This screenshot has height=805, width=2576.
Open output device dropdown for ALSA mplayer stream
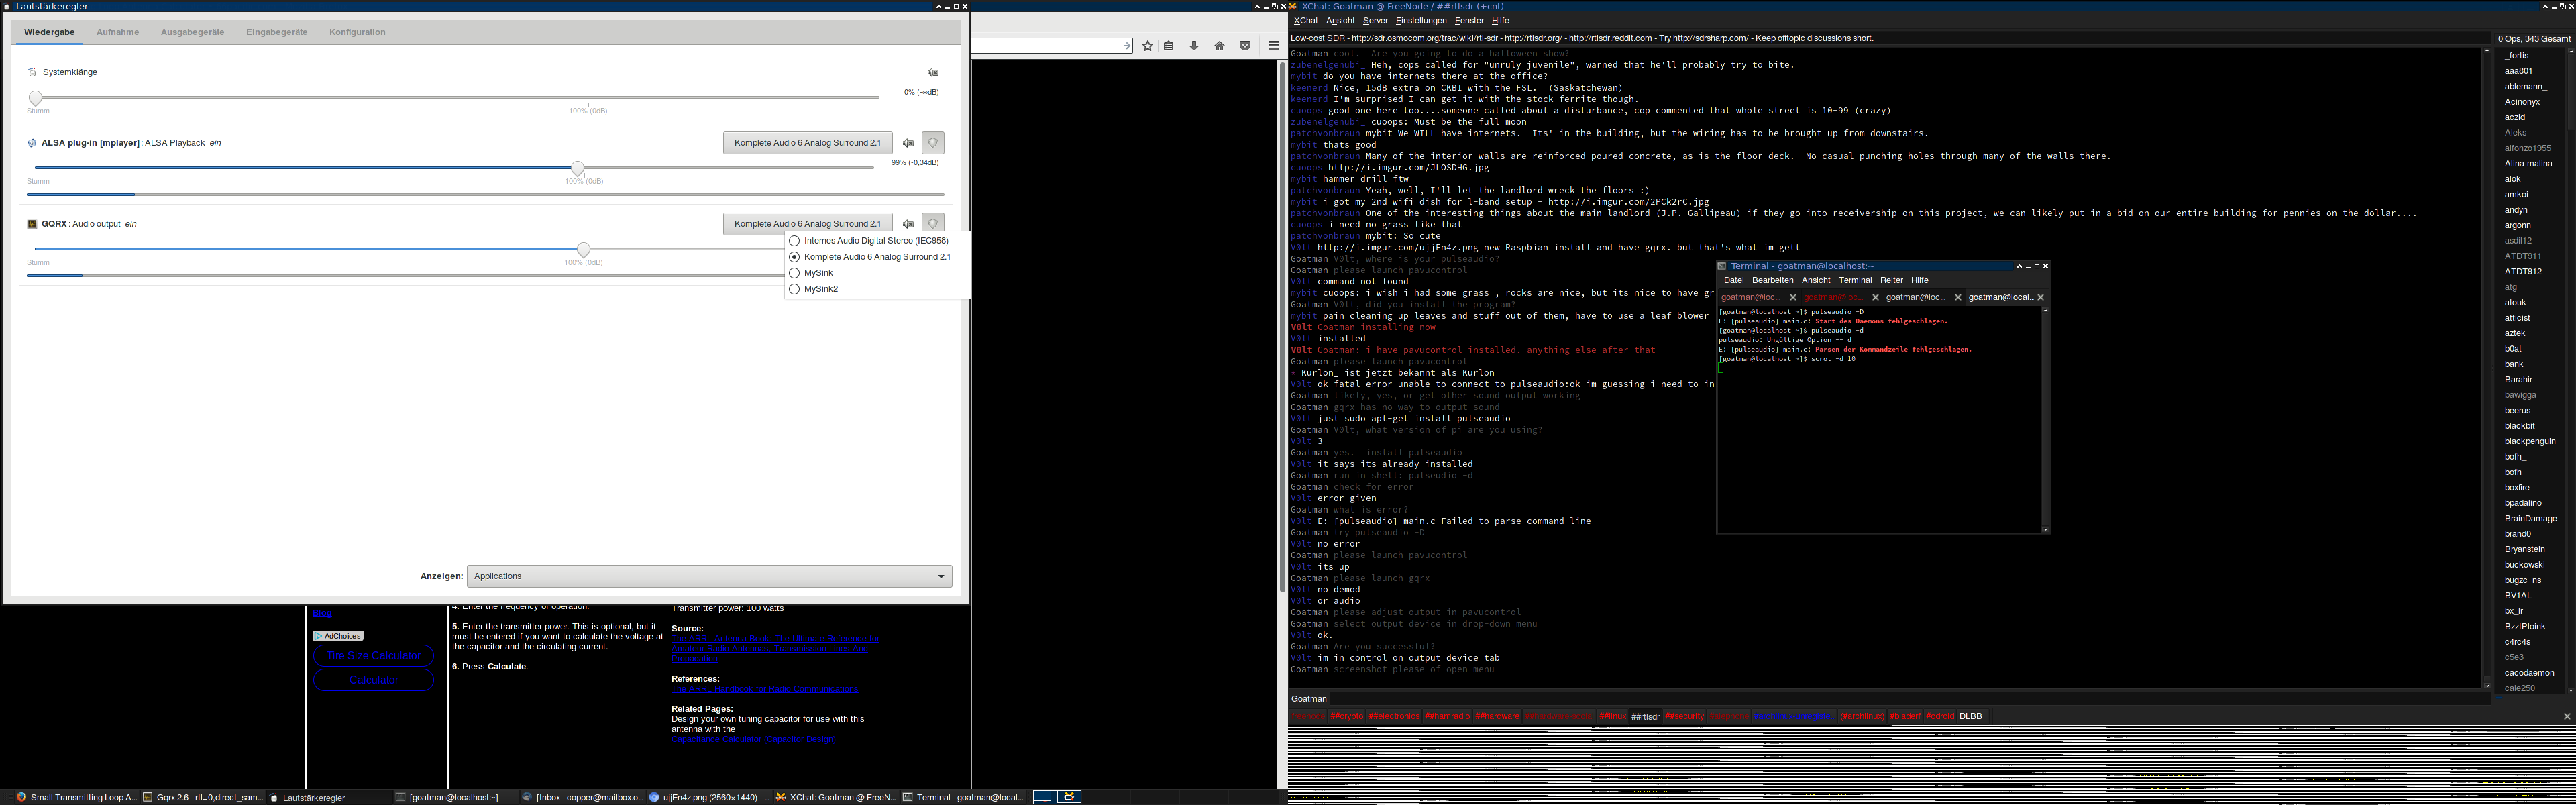pyautogui.click(x=807, y=143)
